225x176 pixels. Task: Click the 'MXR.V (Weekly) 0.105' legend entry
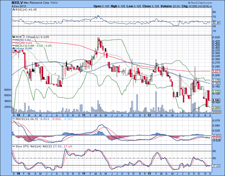(31, 37)
